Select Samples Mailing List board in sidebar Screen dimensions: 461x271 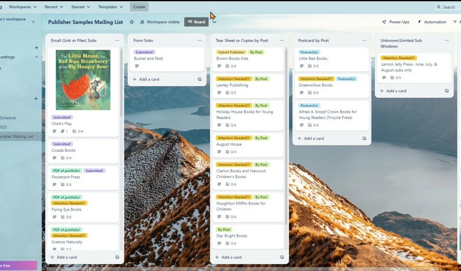click(x=21, y=136)
